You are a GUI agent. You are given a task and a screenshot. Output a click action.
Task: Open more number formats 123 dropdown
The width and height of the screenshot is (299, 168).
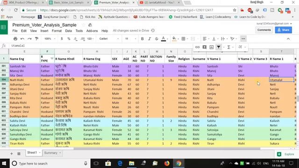pyautogui.click(x=91, y=39)
